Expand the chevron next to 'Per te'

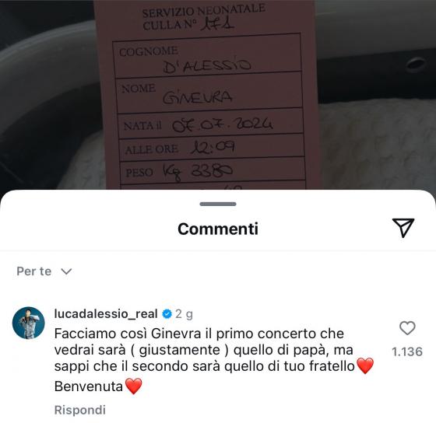click(66, 271)
